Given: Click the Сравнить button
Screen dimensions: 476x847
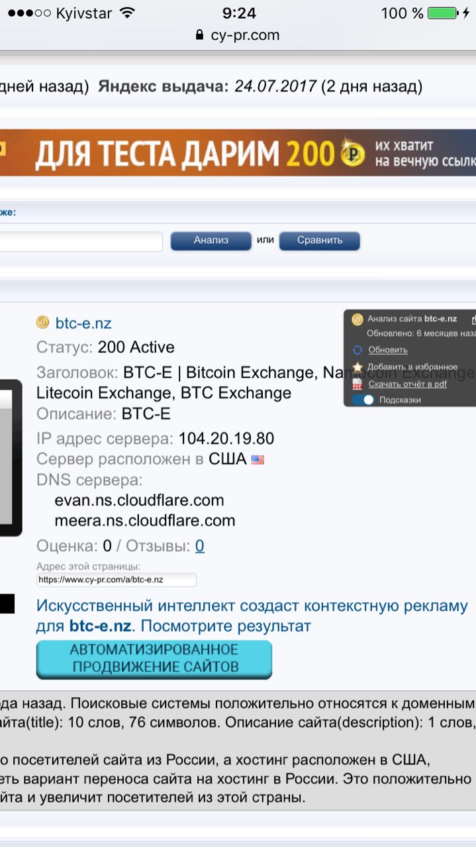Looking at the screenshot, I should coord(320,240).
